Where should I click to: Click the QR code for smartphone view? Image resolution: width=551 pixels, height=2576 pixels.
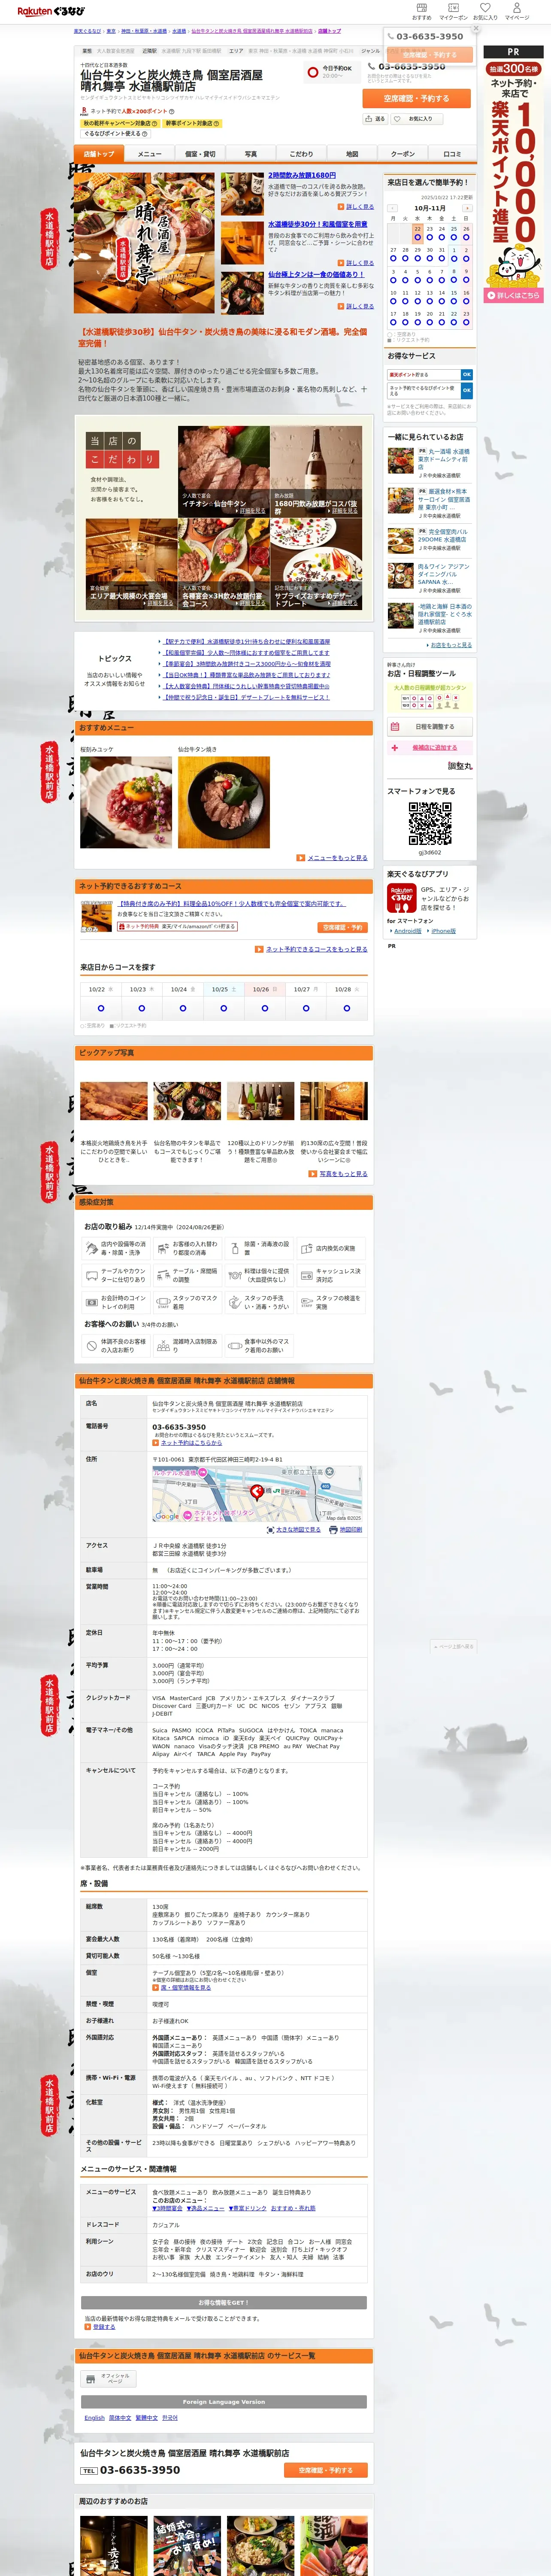coord(429,824)
